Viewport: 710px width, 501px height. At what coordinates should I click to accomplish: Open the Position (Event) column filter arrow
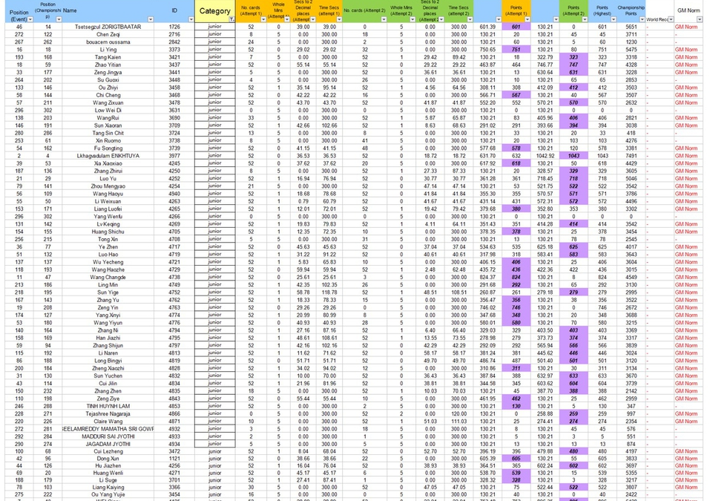[x=30, y=19]
